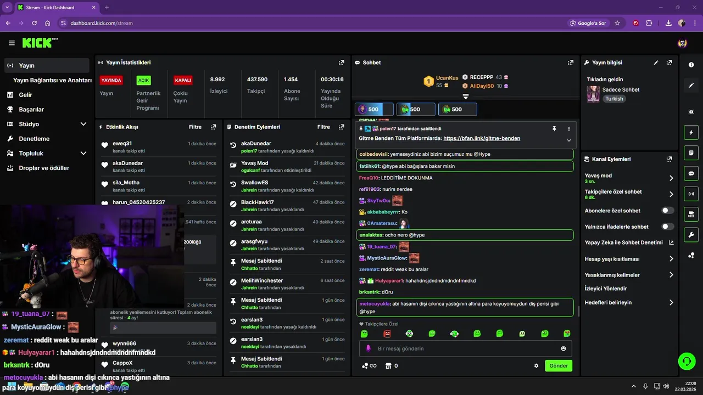703x395 pixels.
Task: Click the lightning bolt icon in right sidebar
Action: (x=691, y=132)
